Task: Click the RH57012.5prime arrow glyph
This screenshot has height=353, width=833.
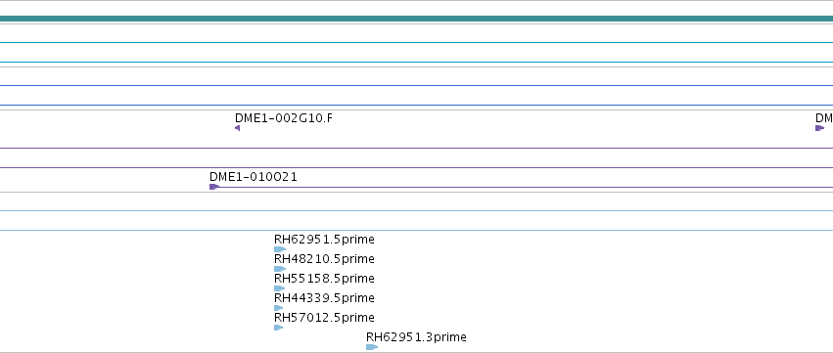Action: [279, 328]
